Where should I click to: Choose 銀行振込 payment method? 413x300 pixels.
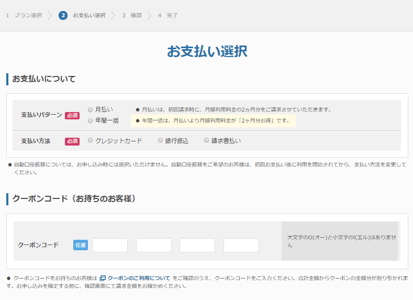[x=160, y=140]
